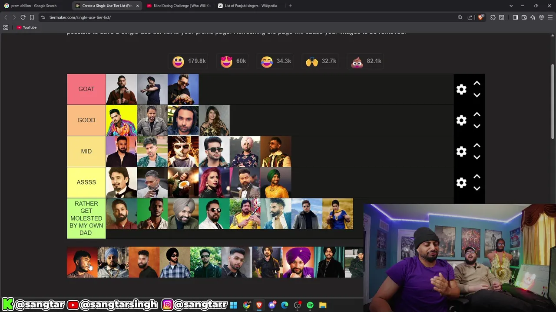Switch to the 'prem dhillon - Google Search' tab

point(34,6)
